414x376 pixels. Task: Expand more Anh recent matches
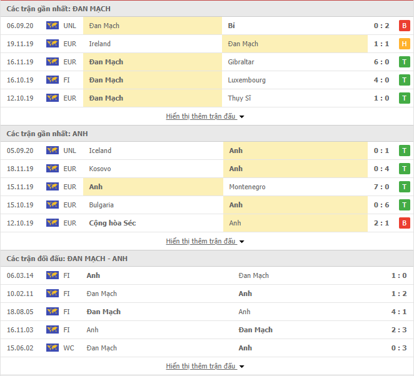click(x=204, y=241)
